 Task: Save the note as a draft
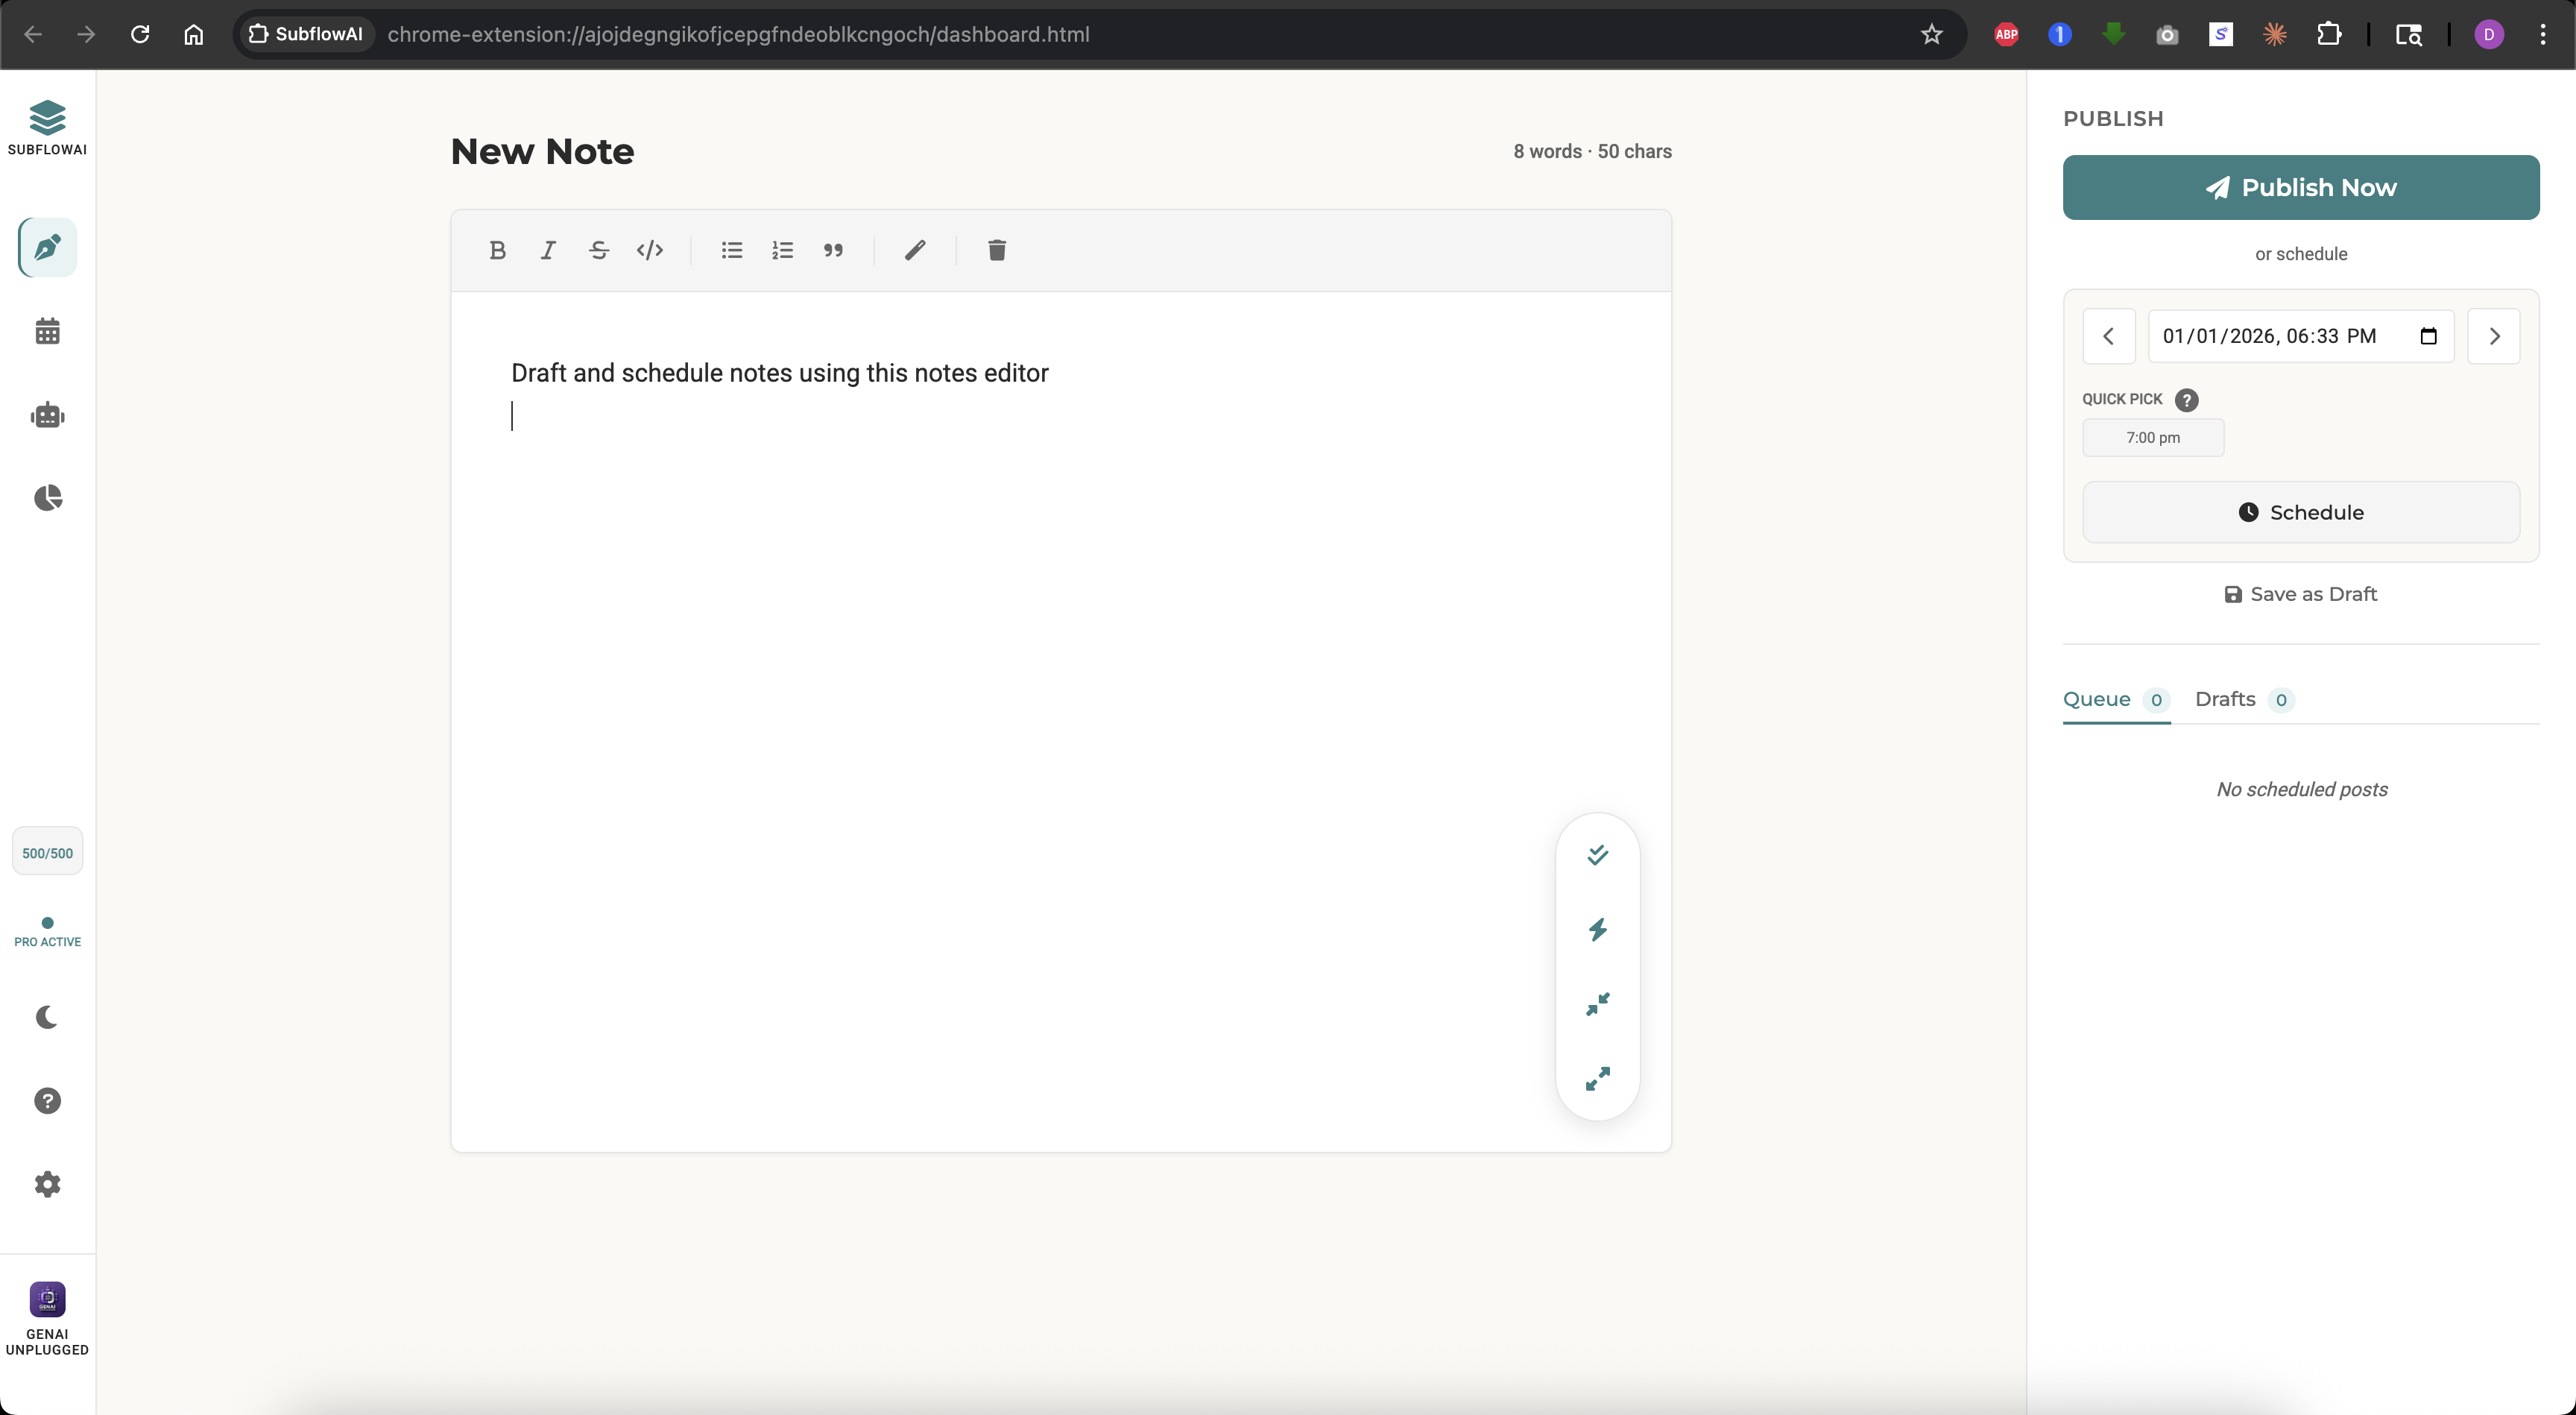[x=2300, y=594]
